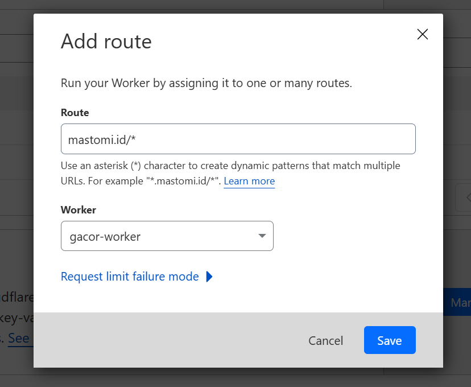Click the chevron button at the right page edge
The width and height of the screenshot is (471, 387).
pos(464,197)
